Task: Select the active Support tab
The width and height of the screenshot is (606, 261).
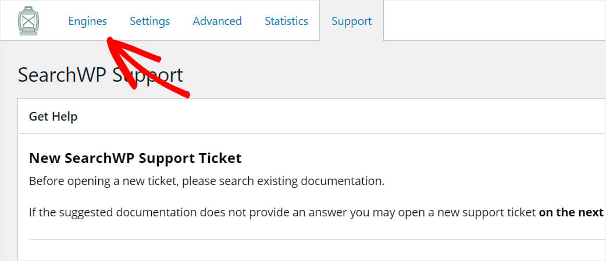Action: (352, 21)
